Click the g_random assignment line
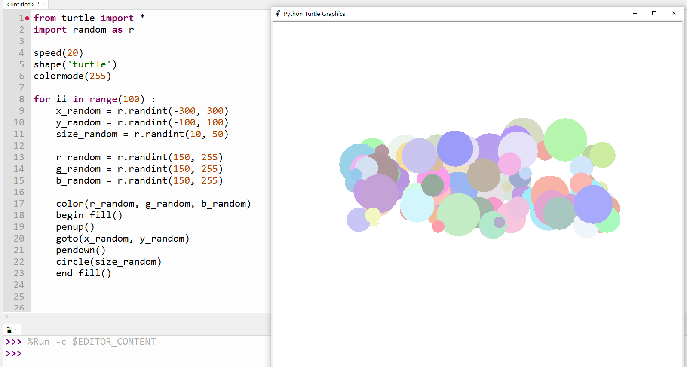The height and width of the screenshot is (367, 687). [x=139, y=169]
